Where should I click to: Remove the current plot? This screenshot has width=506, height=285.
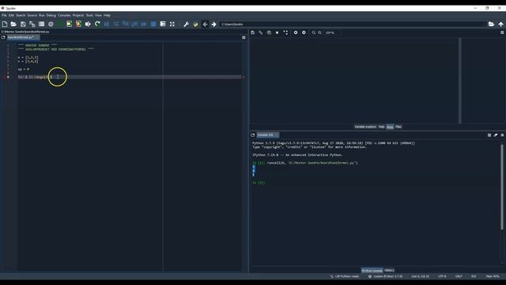pos(277,32)
